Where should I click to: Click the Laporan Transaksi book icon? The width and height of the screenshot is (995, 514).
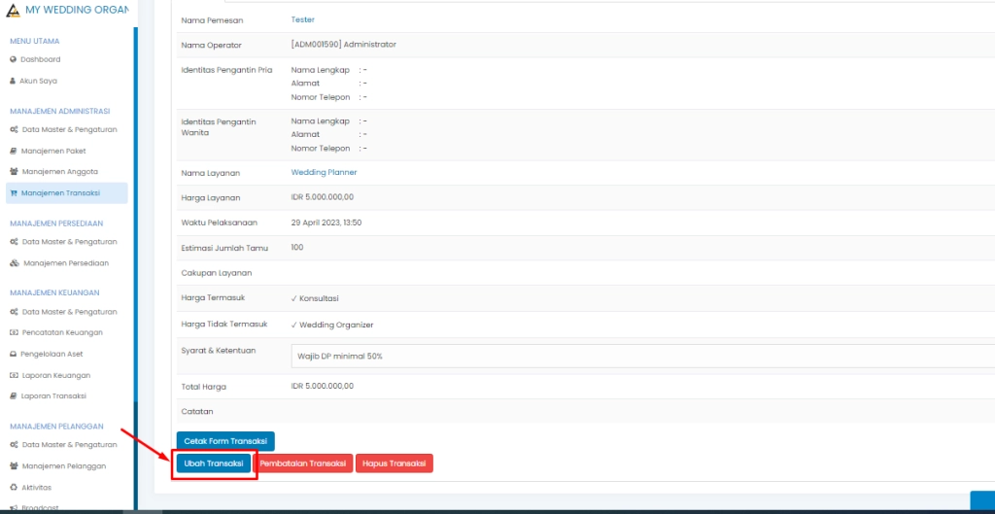pyautogui.click(x=14, y=396)
